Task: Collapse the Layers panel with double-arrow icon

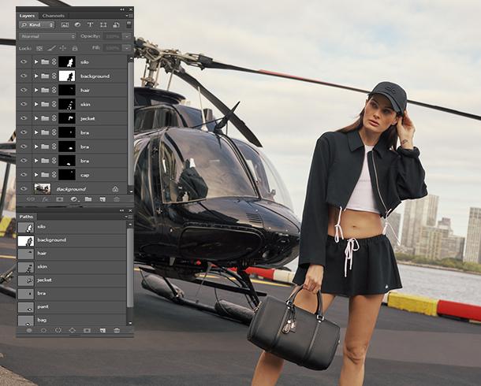Action: (122, 9)
